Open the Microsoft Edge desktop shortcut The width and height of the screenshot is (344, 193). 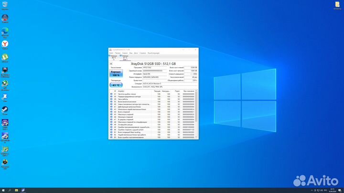[5, 31]
